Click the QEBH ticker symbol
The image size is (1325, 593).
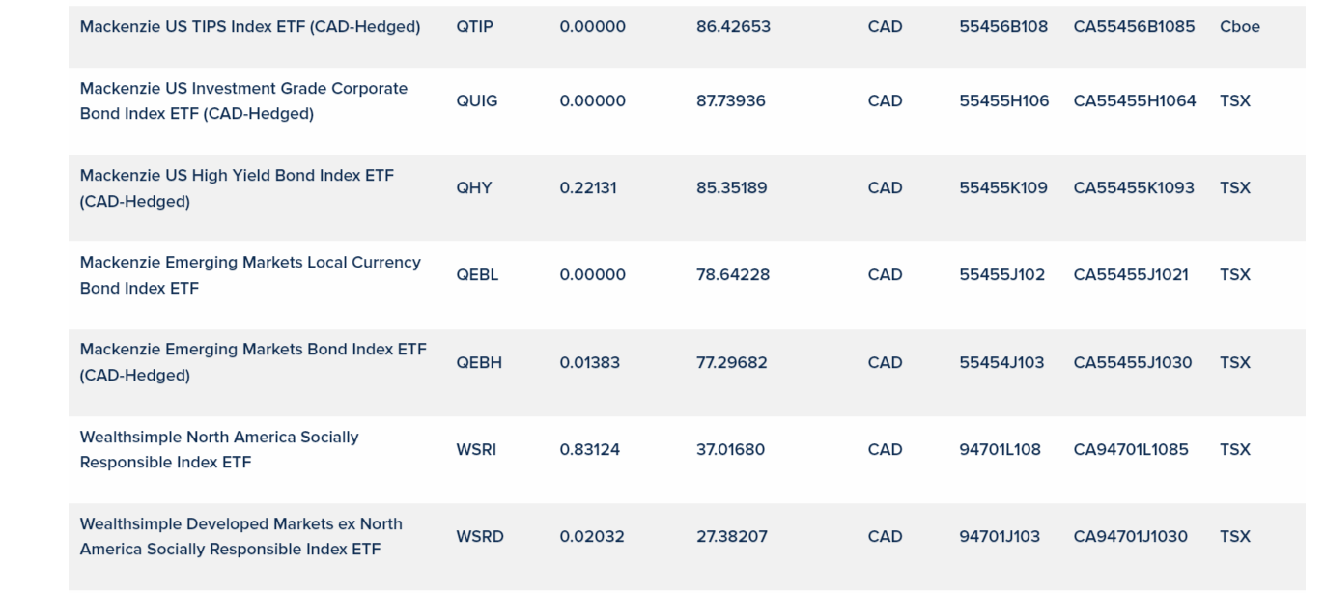point(479,363)
